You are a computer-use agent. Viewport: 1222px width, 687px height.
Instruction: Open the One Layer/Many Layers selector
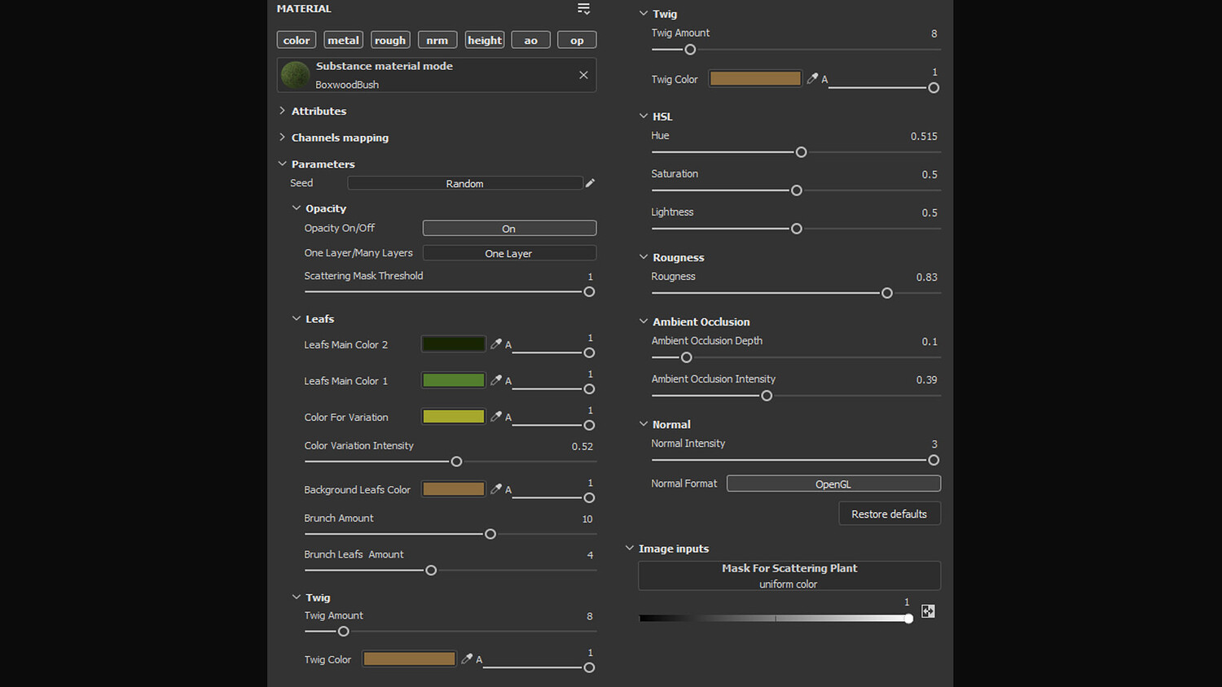508,253
